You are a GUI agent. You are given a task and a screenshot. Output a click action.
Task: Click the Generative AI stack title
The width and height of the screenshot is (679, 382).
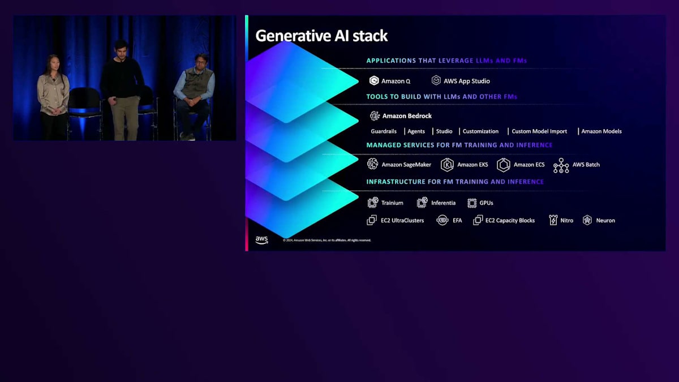tap(321, 36)
